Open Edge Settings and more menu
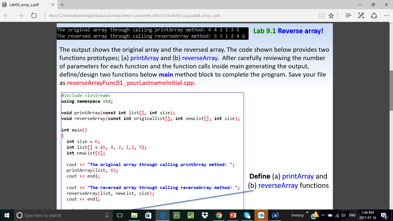Image resolution: width=393 pixels, height=221 pixels. coord(386,16)
